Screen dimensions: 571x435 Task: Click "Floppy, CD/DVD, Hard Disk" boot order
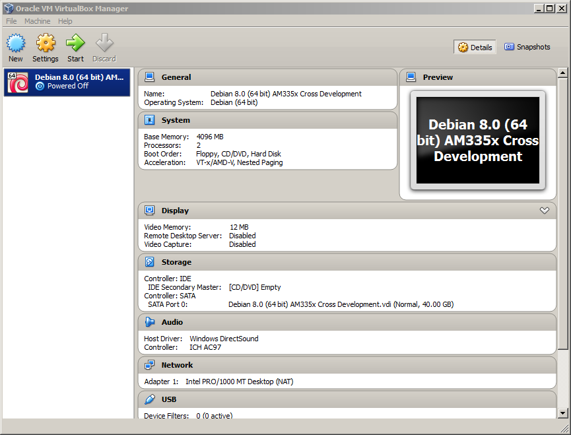tap(238, 154)
